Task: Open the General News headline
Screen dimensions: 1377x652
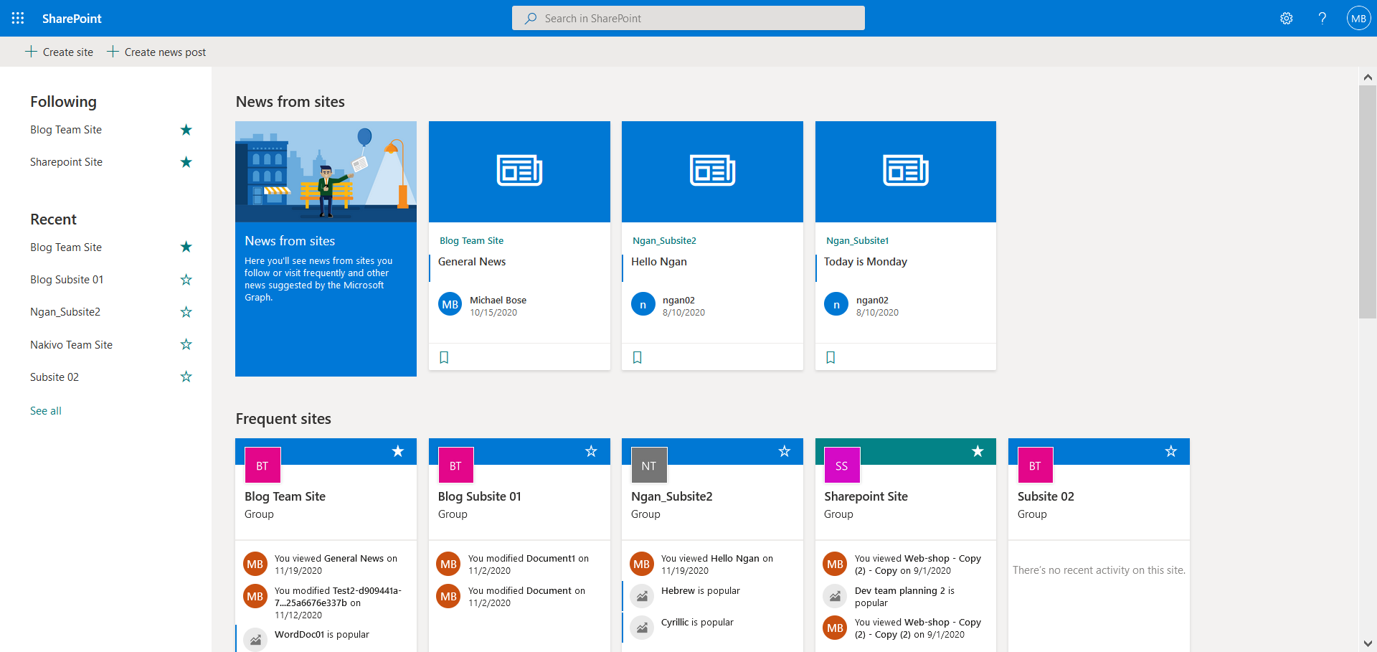Action: (x=472, y=262)
